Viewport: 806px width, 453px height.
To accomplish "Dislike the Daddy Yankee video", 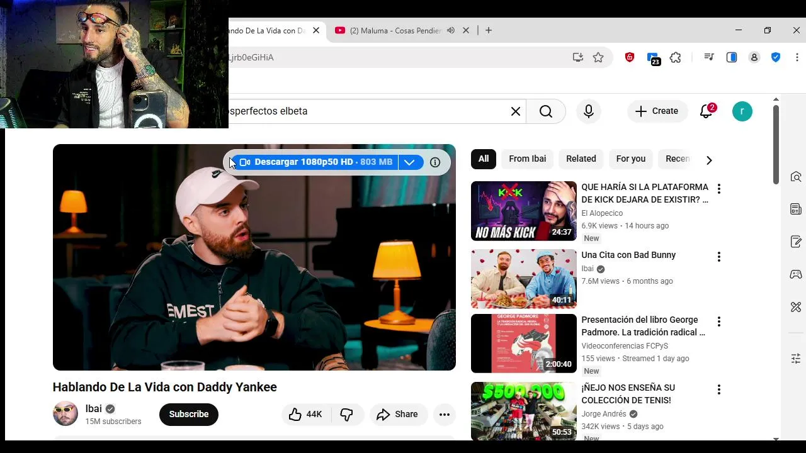I will (346, 414).
